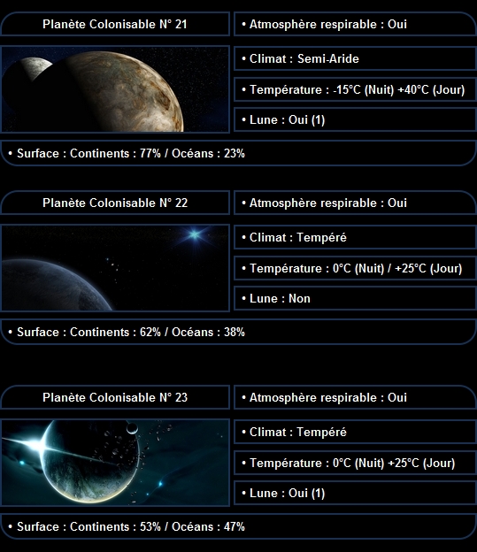
Task: Choose the Planète Colonisable N° 23 header
Action: click(115, 397)
